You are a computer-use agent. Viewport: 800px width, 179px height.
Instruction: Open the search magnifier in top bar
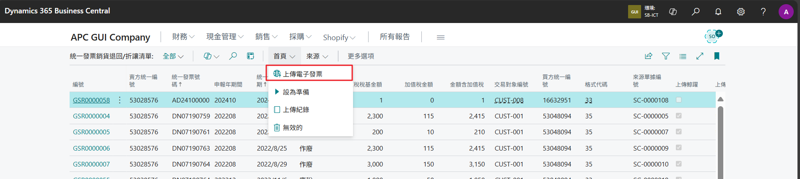tap(696, 12)
